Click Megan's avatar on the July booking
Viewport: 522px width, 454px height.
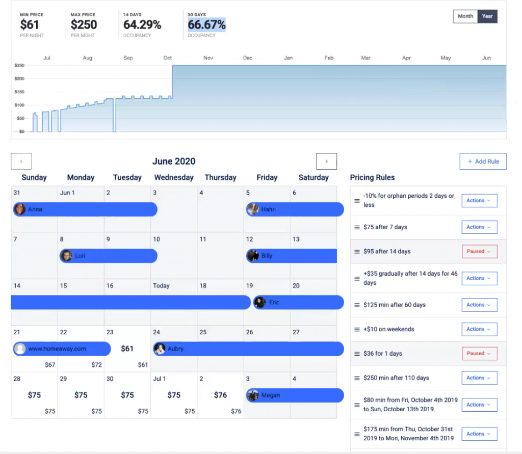point(253,395)
